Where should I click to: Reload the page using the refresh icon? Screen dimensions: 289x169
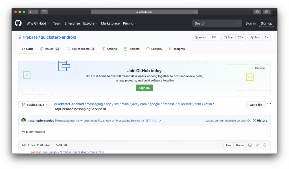(196, 12)
